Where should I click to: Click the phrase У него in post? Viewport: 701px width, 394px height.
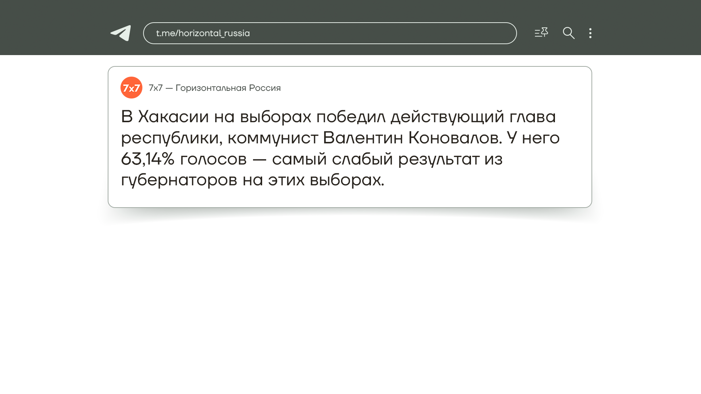(x=533, y=138)
